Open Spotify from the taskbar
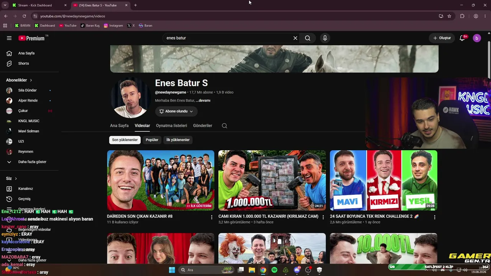Image resolution: width=491 pixels, height=276 pixels. [274, 270]
